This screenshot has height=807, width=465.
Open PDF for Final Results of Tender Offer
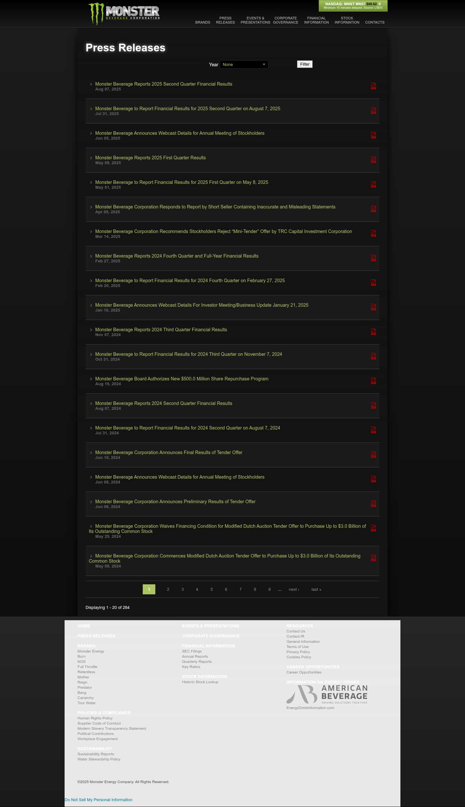373,454
